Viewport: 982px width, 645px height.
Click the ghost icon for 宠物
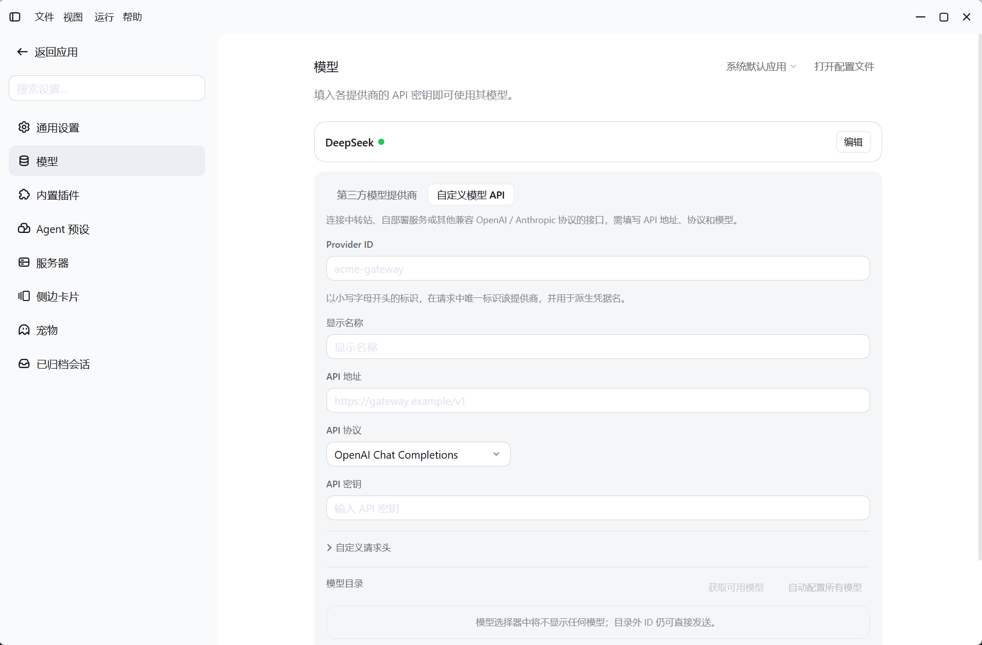pyautogui.click(x=24, y=330)
